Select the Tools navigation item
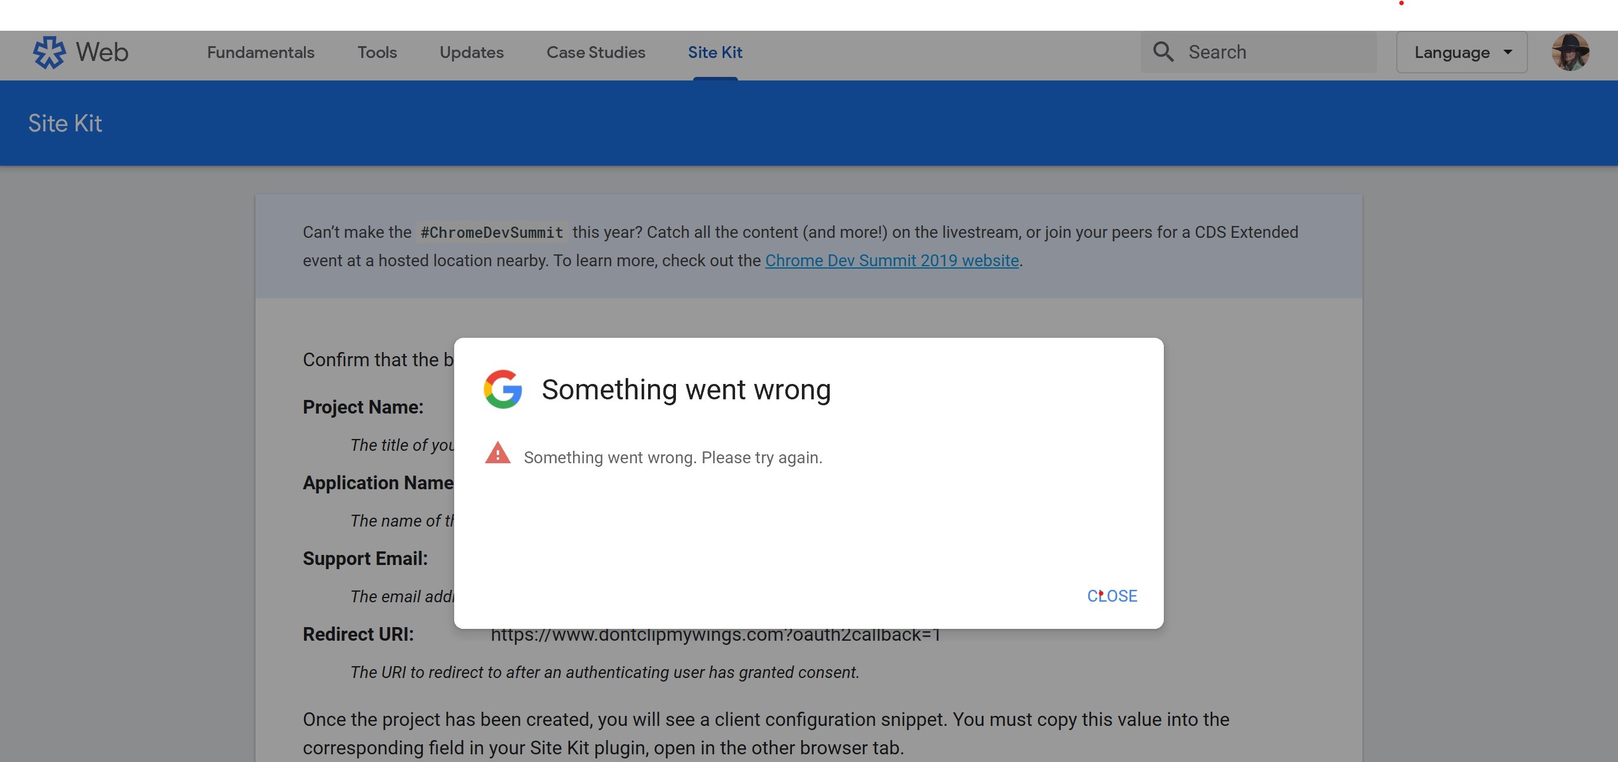Screen dimensions: 1618x762 (377, 52)
